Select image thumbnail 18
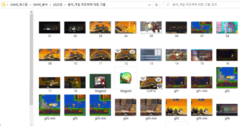The width and height of the screenshot is (241, 126). tap(75, 82)
